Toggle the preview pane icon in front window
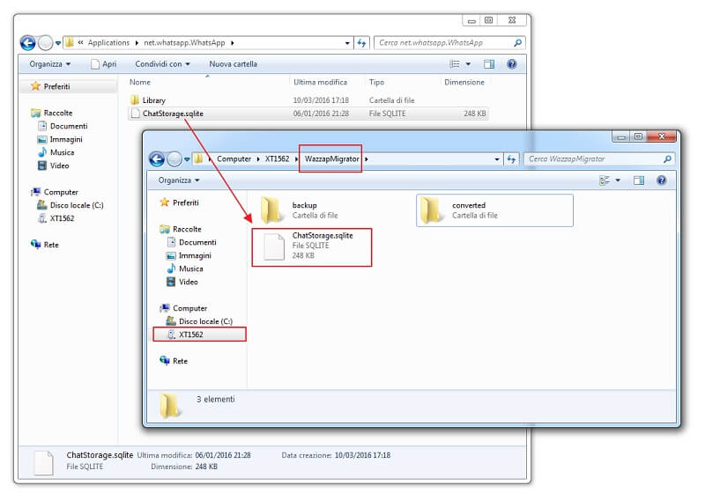This screenshot has height=500, width=705. [639, 180]
